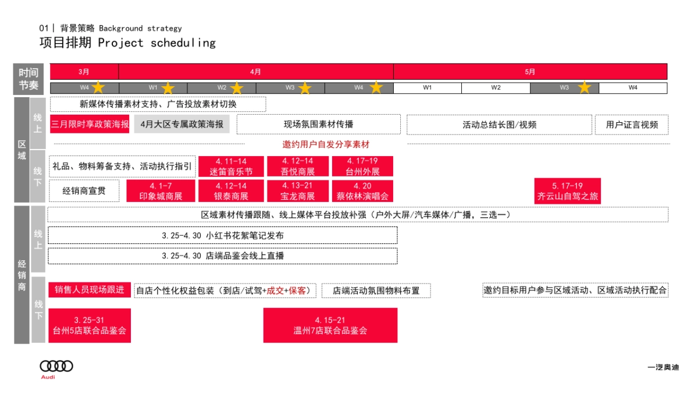Collapse the 线下 row label under 区域
Viewport: 698px width, 393px height.
point(38,175)
